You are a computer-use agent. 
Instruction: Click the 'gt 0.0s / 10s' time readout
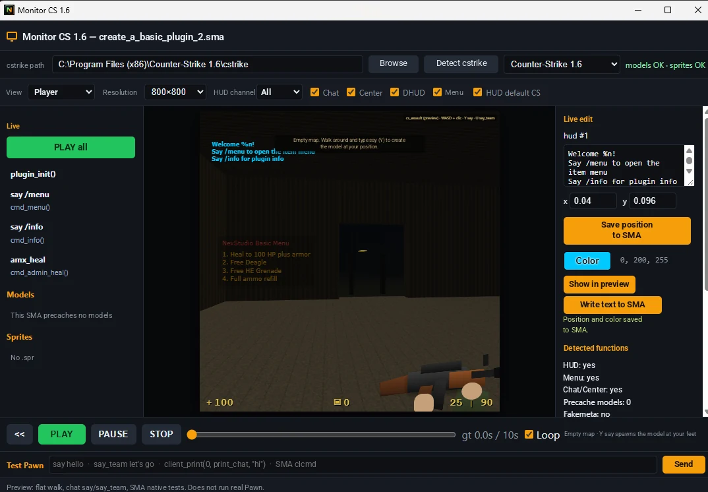[x=490, y=435]
